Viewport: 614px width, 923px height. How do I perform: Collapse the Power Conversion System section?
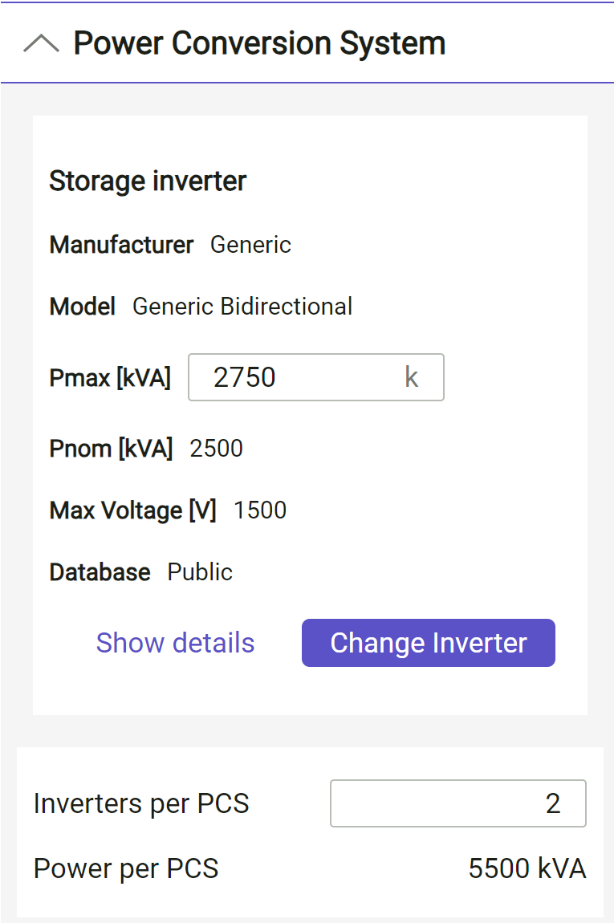tap(41, 43)
